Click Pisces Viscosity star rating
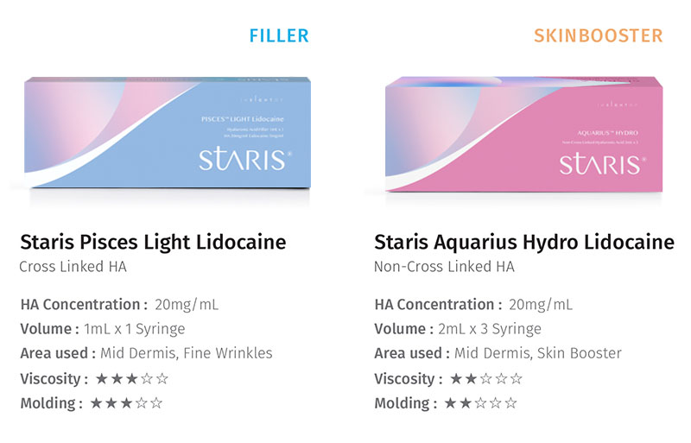 (132, 378)
